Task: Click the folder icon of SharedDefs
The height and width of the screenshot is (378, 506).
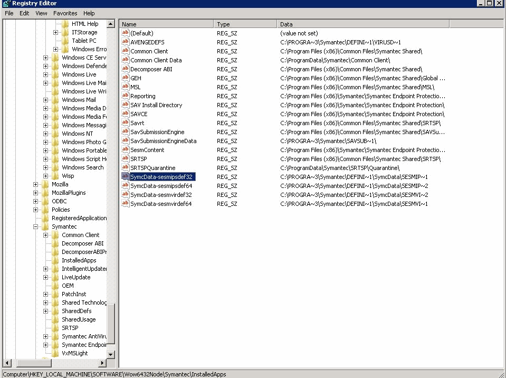Action: 55,311
